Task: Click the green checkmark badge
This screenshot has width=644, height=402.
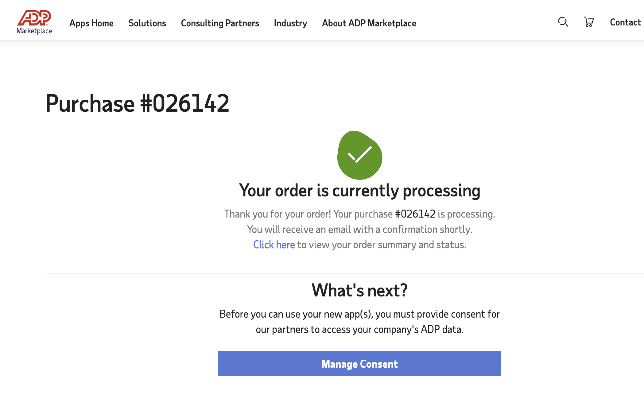Action: tap(360, 155)
